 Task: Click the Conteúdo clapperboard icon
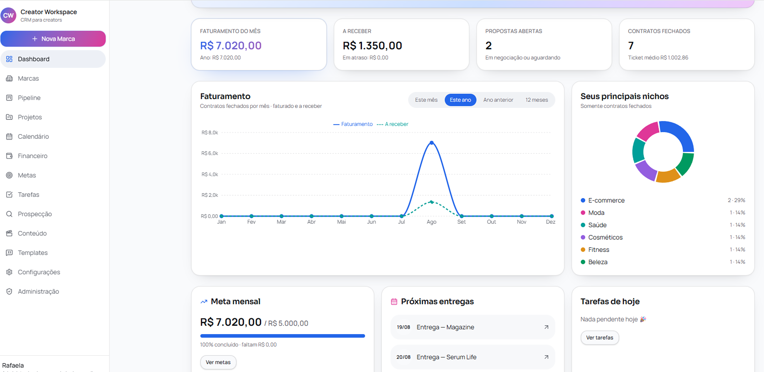(9, 233)
